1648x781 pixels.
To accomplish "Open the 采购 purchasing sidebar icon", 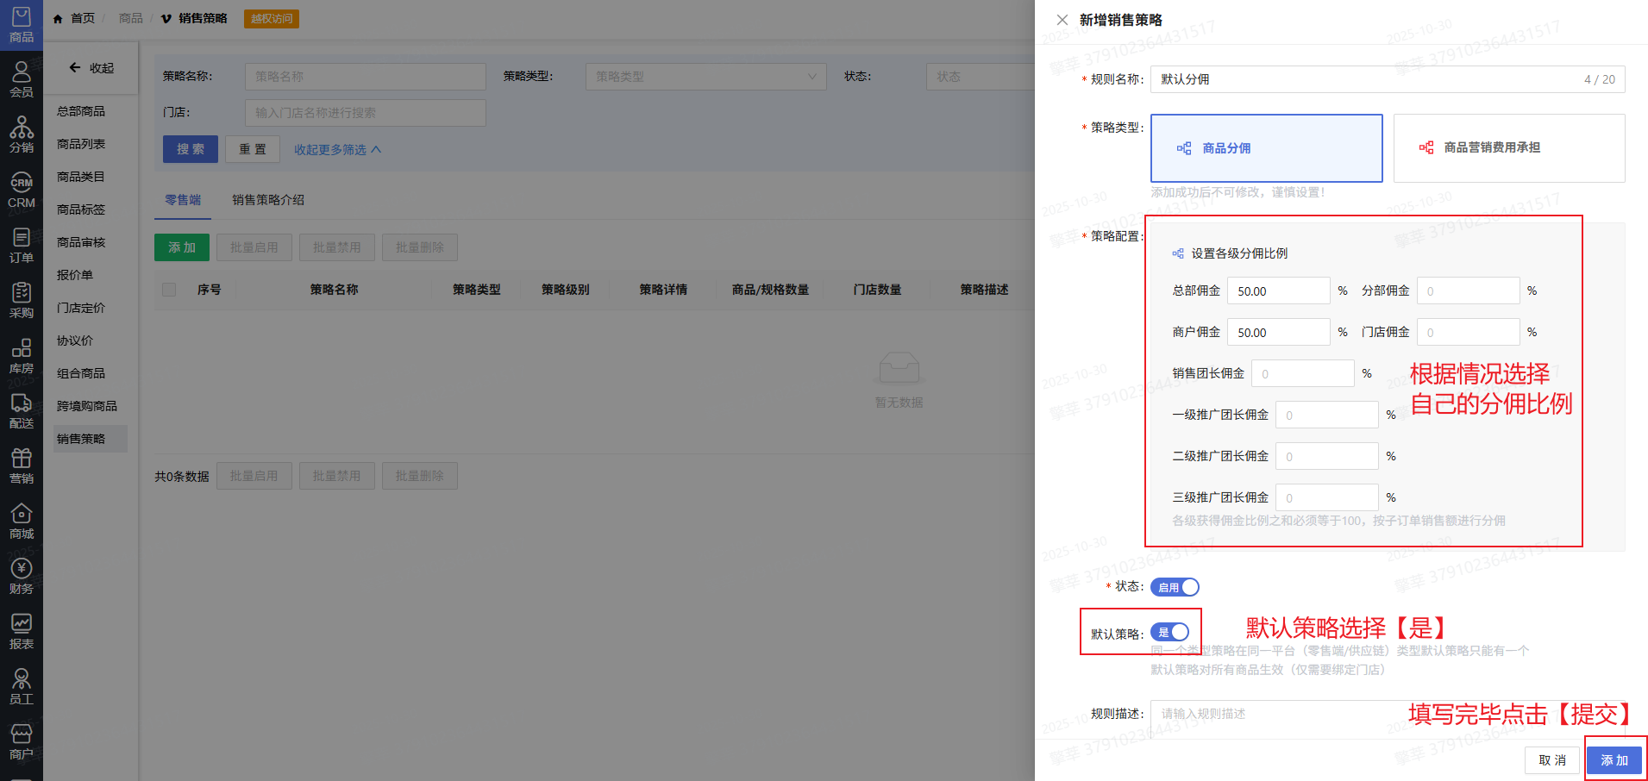I will tap(22, 300).
